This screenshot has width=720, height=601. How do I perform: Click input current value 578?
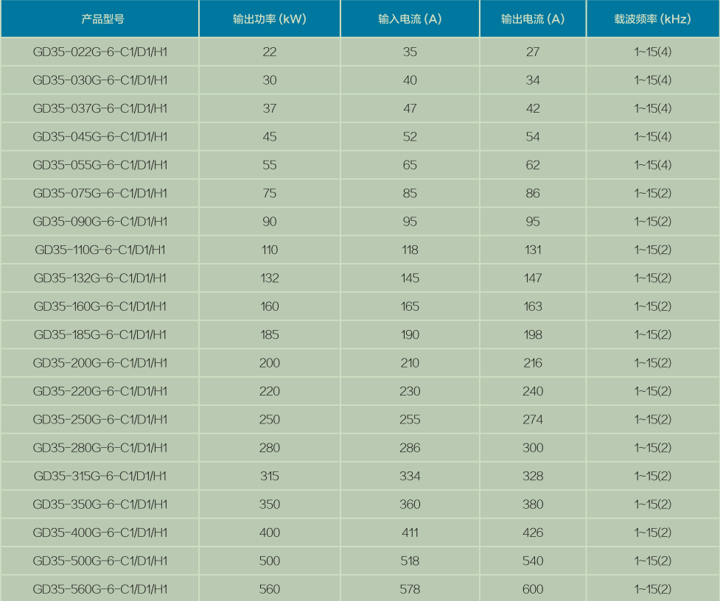(x=410, y=589)
